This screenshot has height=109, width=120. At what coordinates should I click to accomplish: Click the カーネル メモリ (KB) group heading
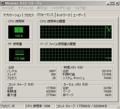click(x=76, y=85)
